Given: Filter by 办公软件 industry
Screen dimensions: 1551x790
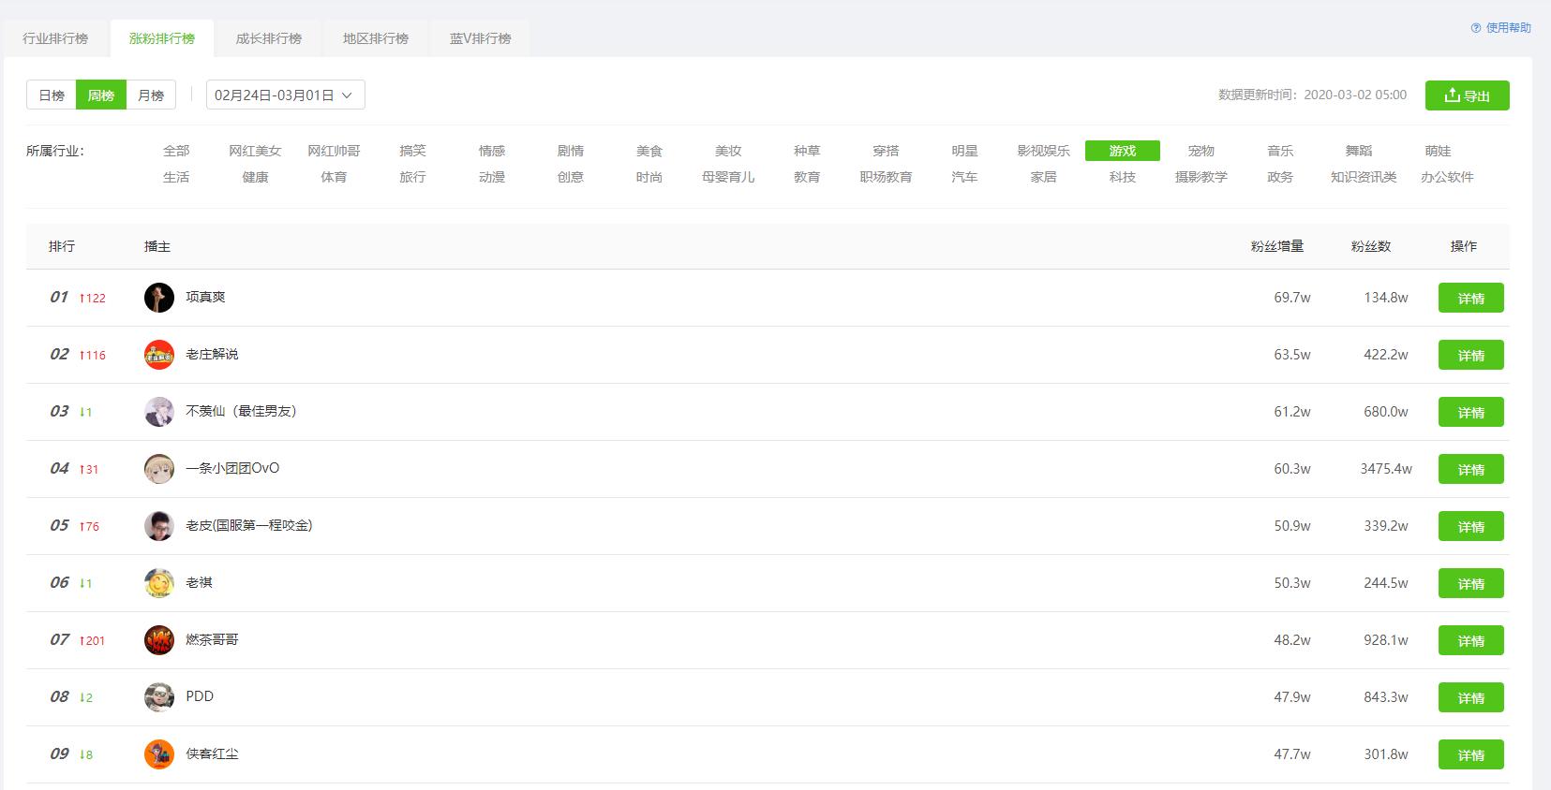Looking at the screenshot, I should click(1447, 177).
